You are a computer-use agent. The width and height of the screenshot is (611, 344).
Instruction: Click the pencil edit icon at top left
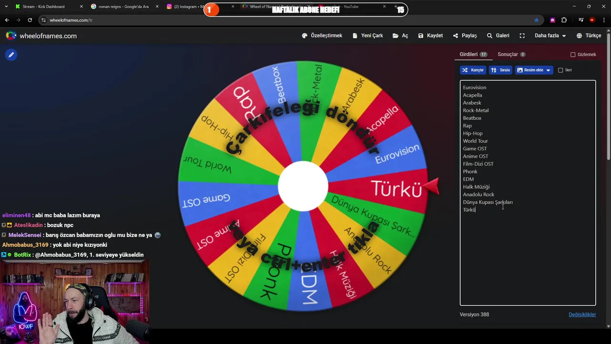11,55
